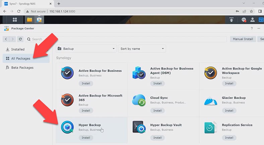Click the browser address bar URL
The width and height of the screenshot is (264, 145).
point(62,11)
